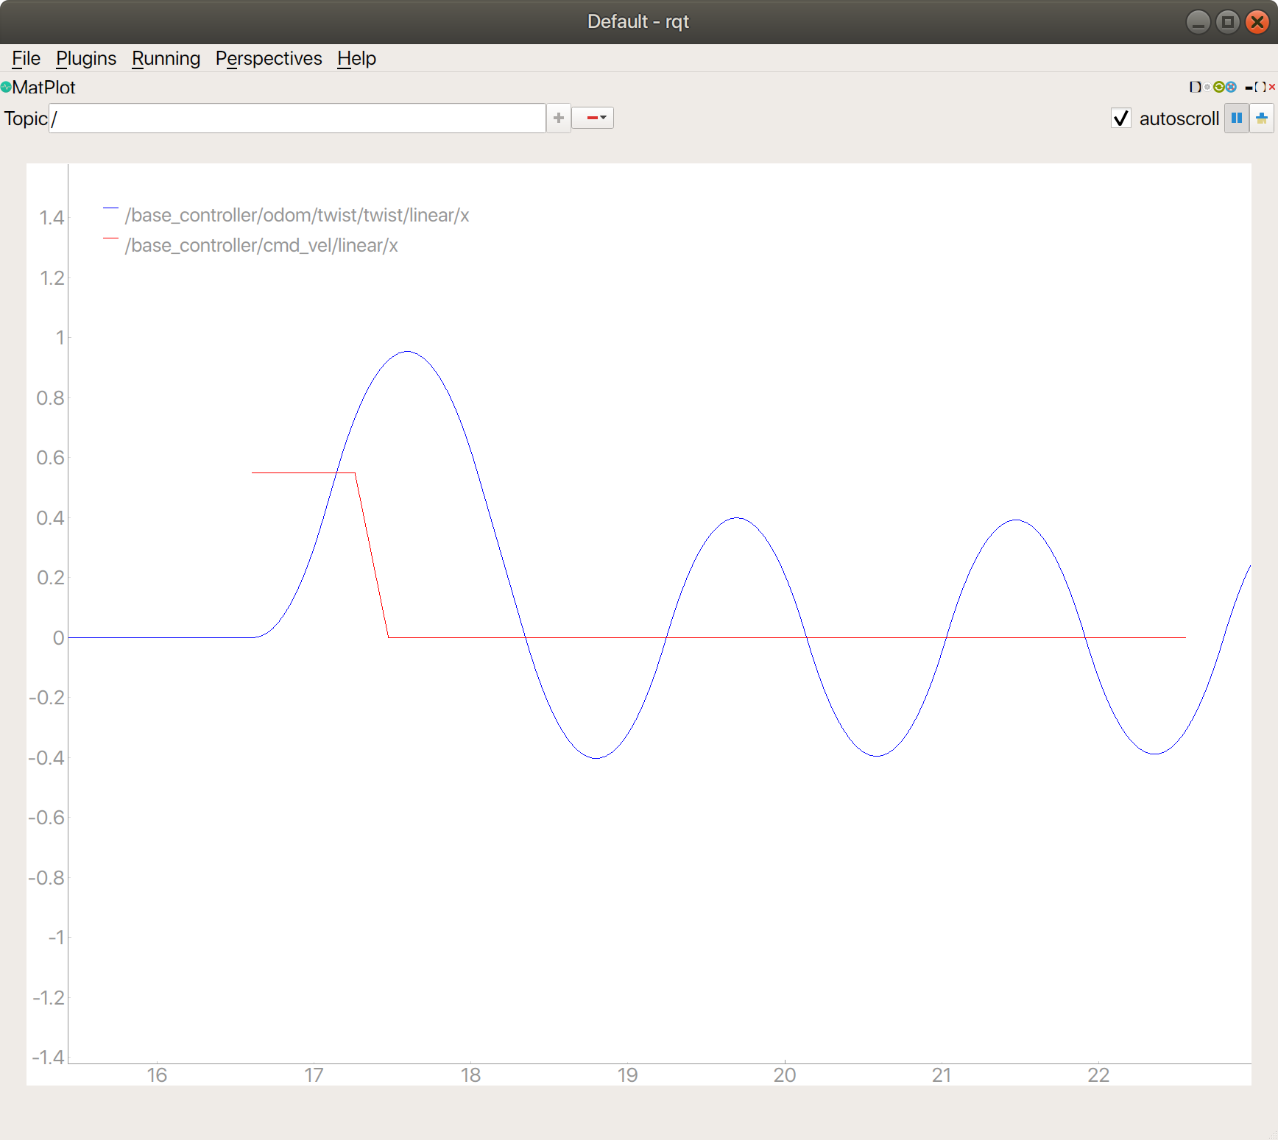Undock MatPlot via the square bracket icon

[x=1260, y=87]
